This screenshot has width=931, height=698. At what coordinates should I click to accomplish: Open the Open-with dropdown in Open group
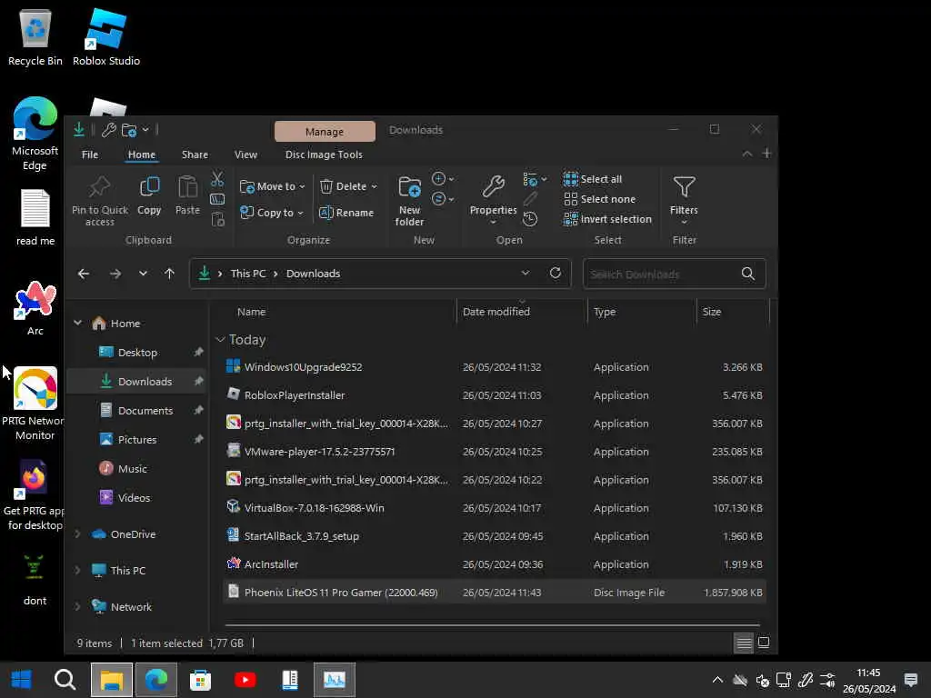click(x=535, y=179)
